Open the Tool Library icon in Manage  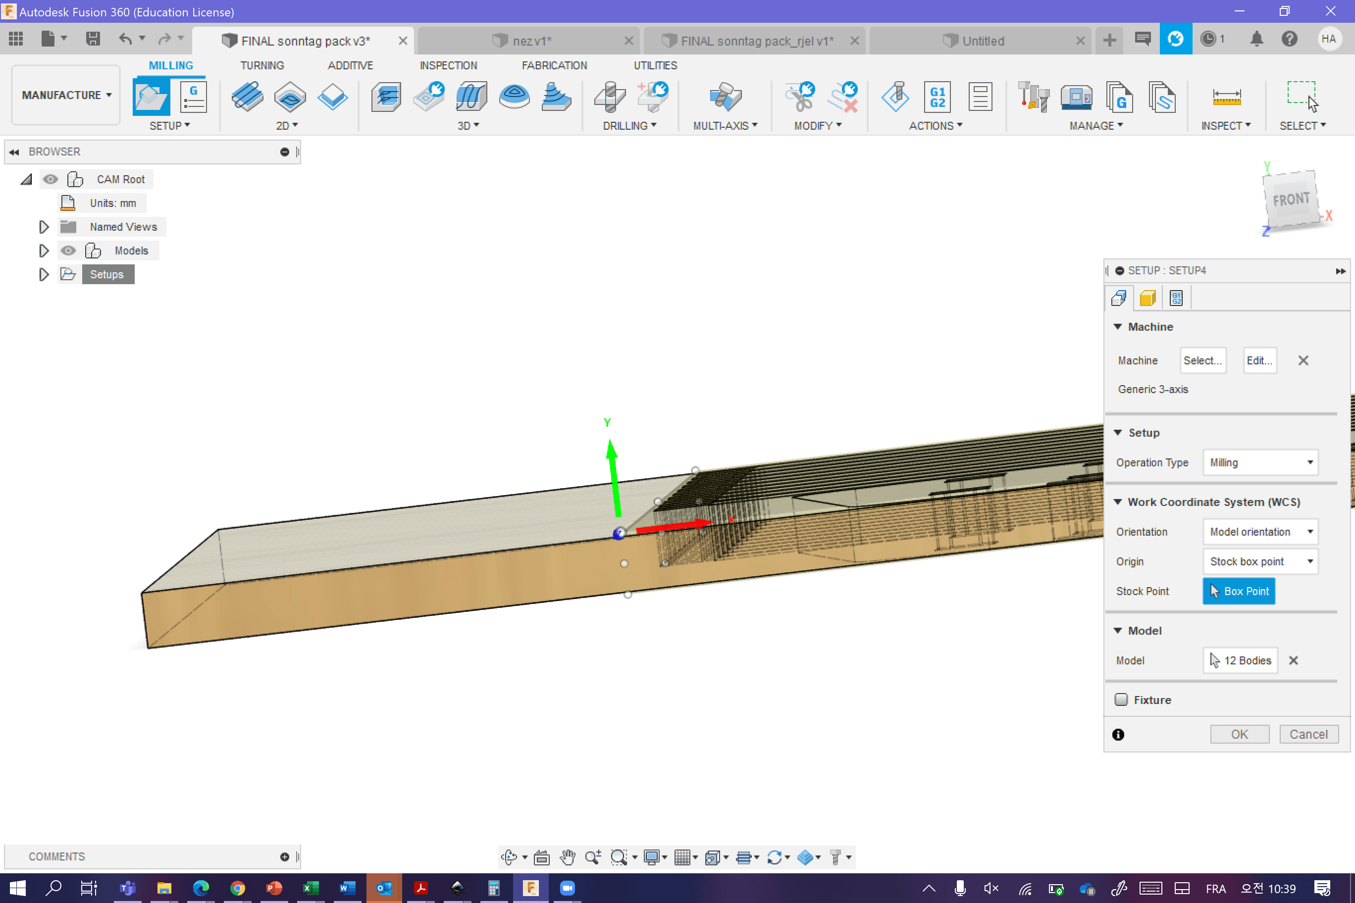(1033, 97)
